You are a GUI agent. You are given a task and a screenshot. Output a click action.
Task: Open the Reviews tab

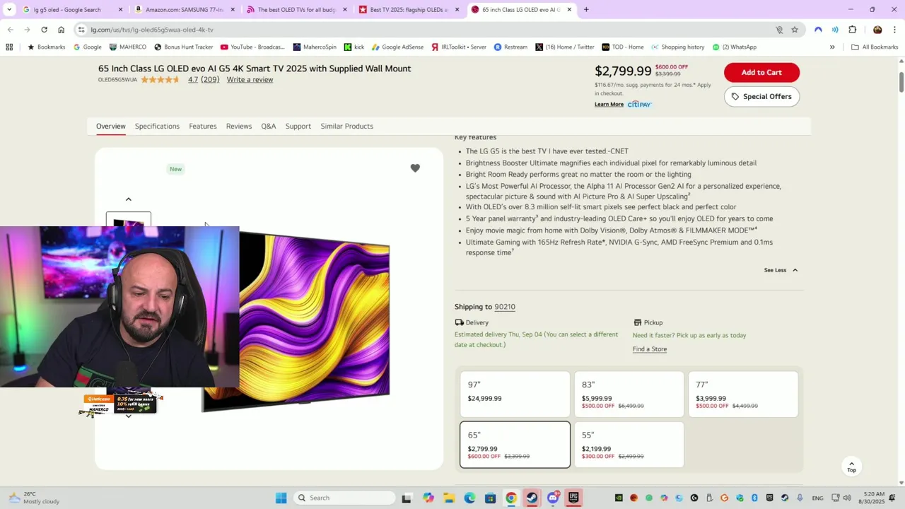[x=239, y=126]
